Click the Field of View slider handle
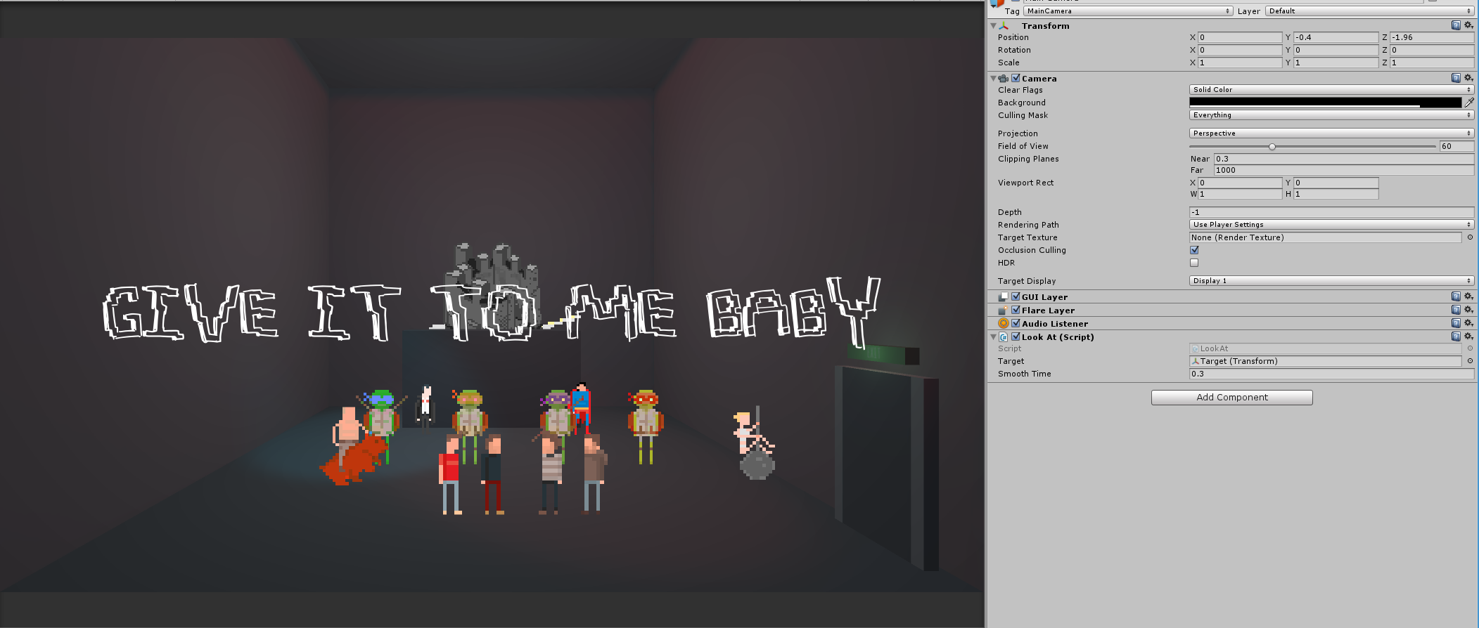The image size is (1479, 628). tap(1272, 147)
